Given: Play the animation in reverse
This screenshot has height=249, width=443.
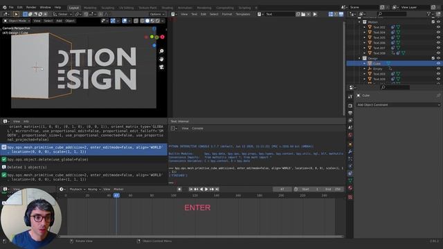Looking at the screenshot, I should (x=201, y=189).
